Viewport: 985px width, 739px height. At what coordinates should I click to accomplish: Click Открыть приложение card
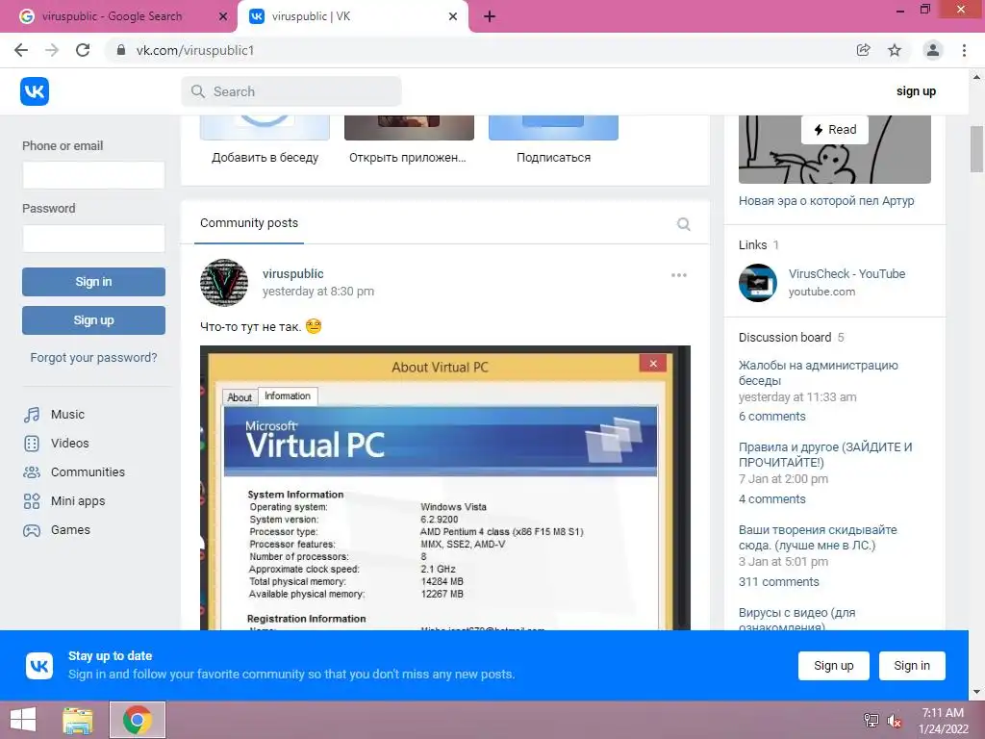coord(408,158)
